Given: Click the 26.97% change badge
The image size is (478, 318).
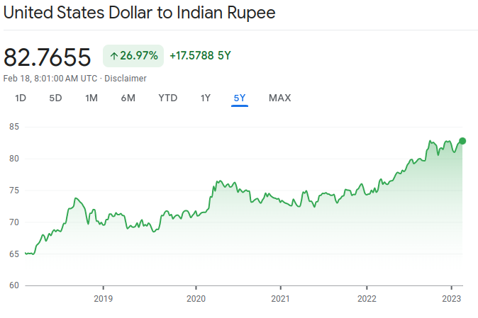Looking at the screenshot, I should [x=134, y=56].
